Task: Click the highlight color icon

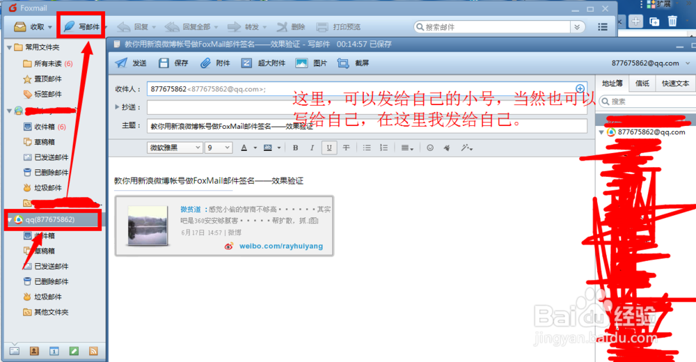Action: tap(268, 148)
